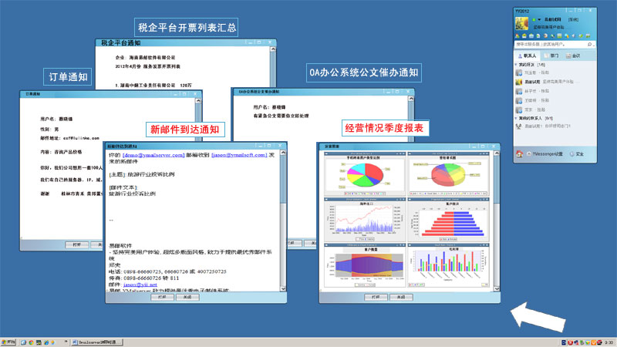Click 打开 button in the new mail notification

click(161, 296)
